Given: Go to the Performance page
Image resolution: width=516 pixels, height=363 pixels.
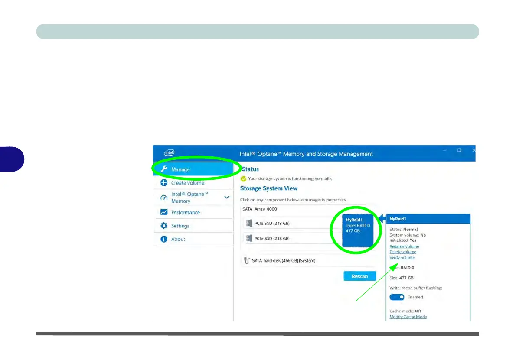Looking at the screenshot, I should (x=193, y=212).
